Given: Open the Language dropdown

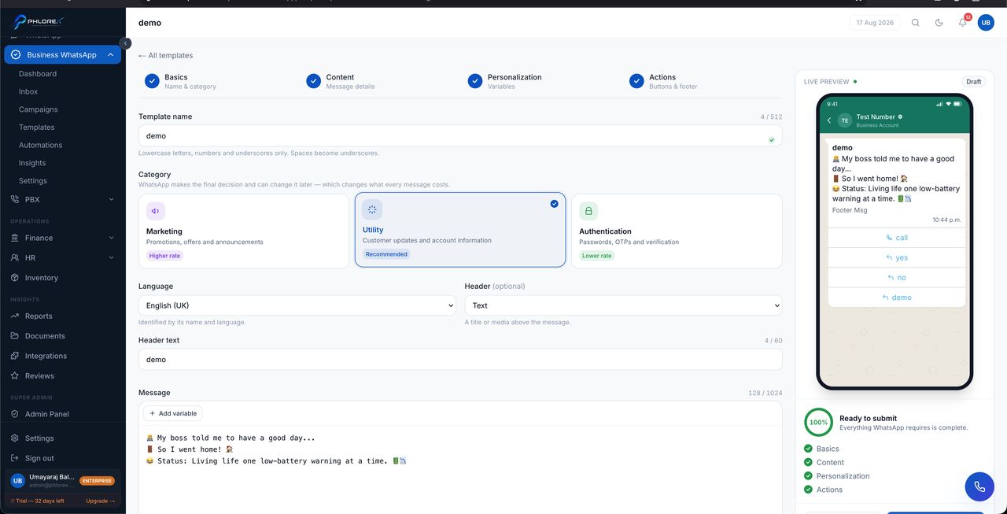Looking at the screenshot, I should [x=297, y=305].
